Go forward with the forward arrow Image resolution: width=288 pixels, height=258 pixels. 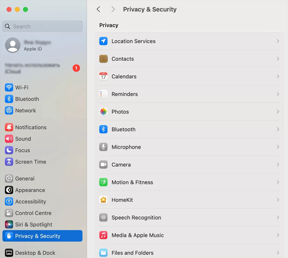point(113,9)
